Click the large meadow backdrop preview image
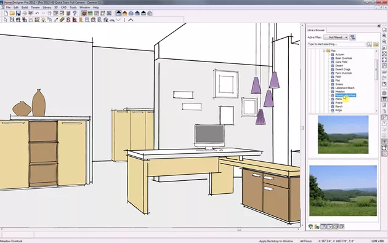Image resolution: width=388 pixels, height=243 pixels. 343,191
